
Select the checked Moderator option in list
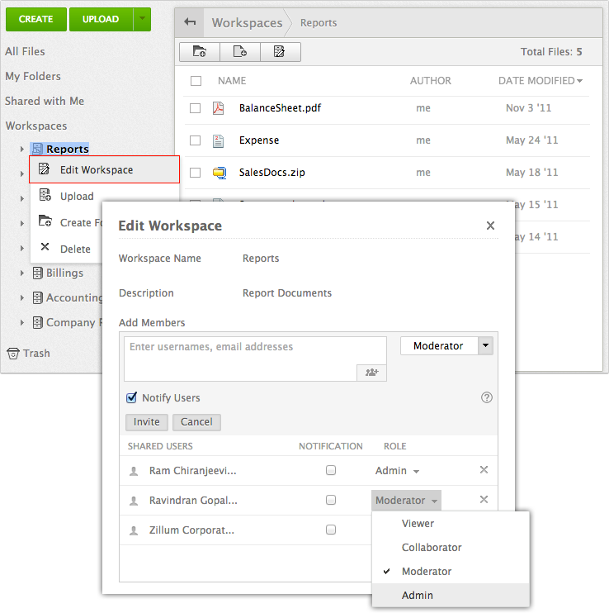451,571
